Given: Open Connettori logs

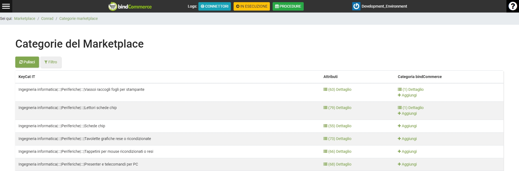Looking at the screenshot, I should 214,6.
